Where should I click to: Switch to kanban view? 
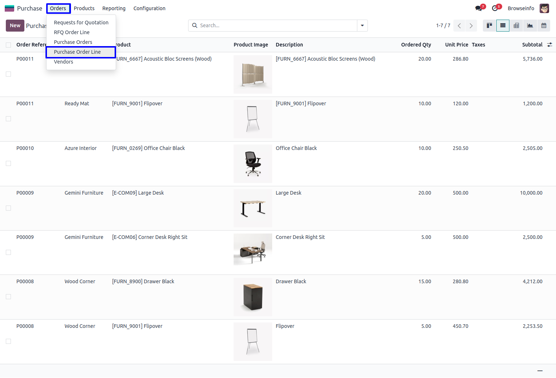489,25
